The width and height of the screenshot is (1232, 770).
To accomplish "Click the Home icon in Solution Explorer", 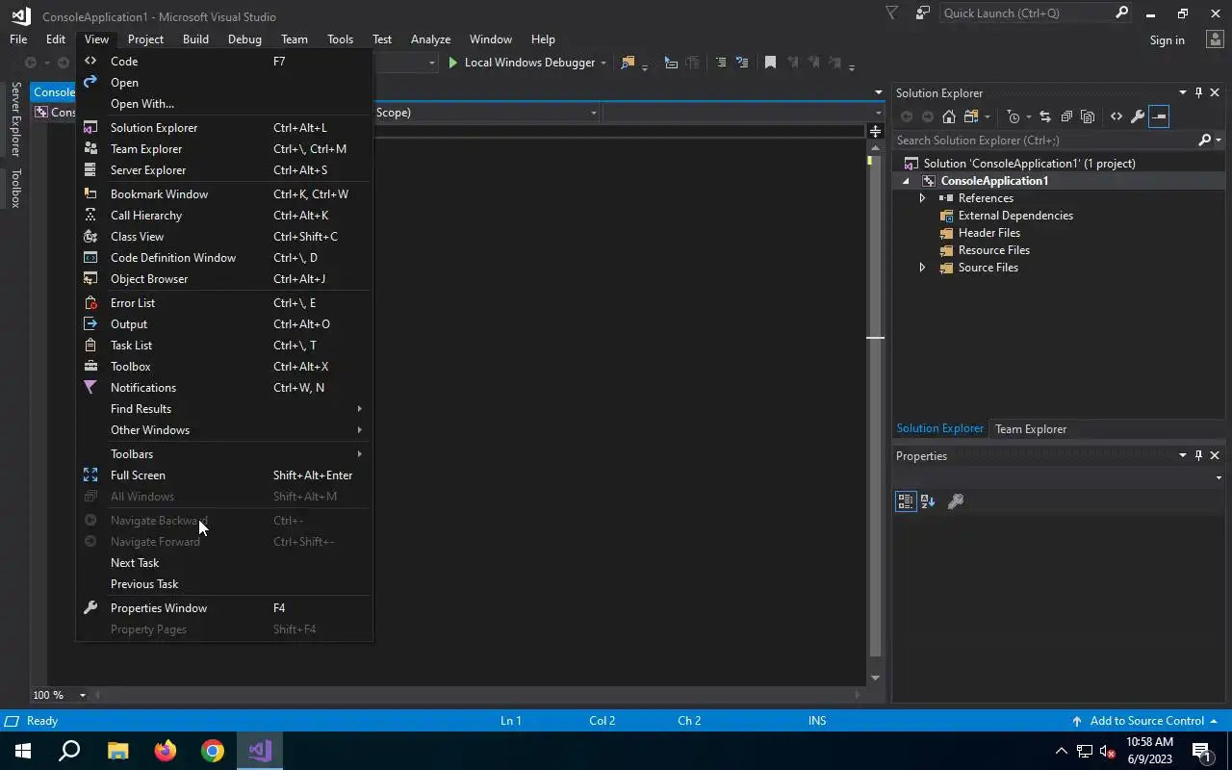I will 949,116.
